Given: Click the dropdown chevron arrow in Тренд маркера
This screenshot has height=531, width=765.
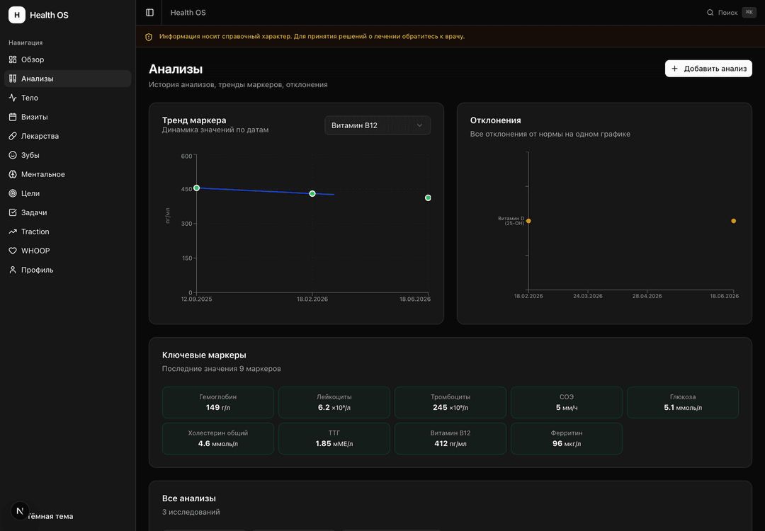Looking at the screenshot, I should (419, 125).
